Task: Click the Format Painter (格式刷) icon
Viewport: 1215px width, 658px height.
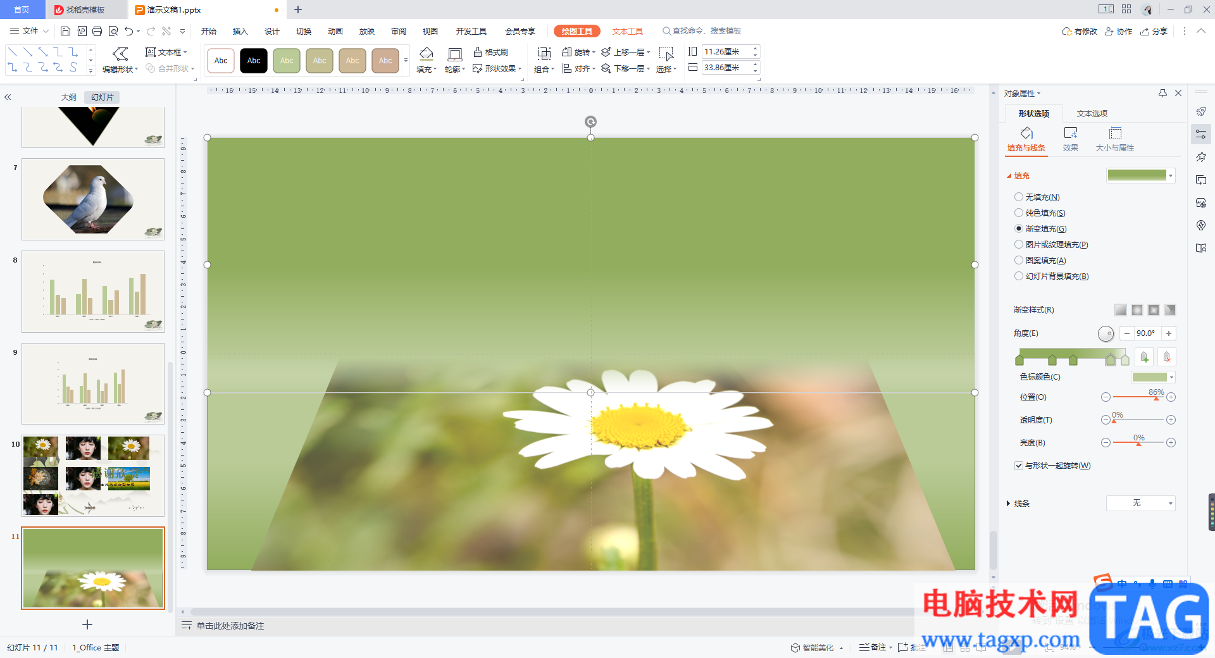Action: click(x=490, y=52)
